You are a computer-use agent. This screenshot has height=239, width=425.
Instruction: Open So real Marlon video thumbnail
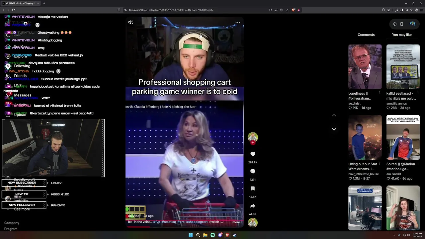[403, 137]
